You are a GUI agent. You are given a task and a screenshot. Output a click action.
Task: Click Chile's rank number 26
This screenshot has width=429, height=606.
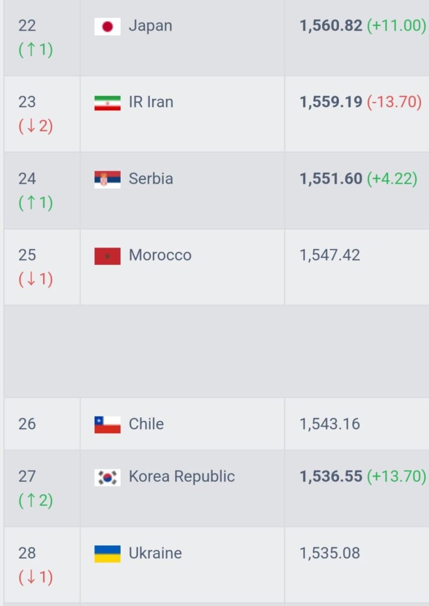(27, 424)
